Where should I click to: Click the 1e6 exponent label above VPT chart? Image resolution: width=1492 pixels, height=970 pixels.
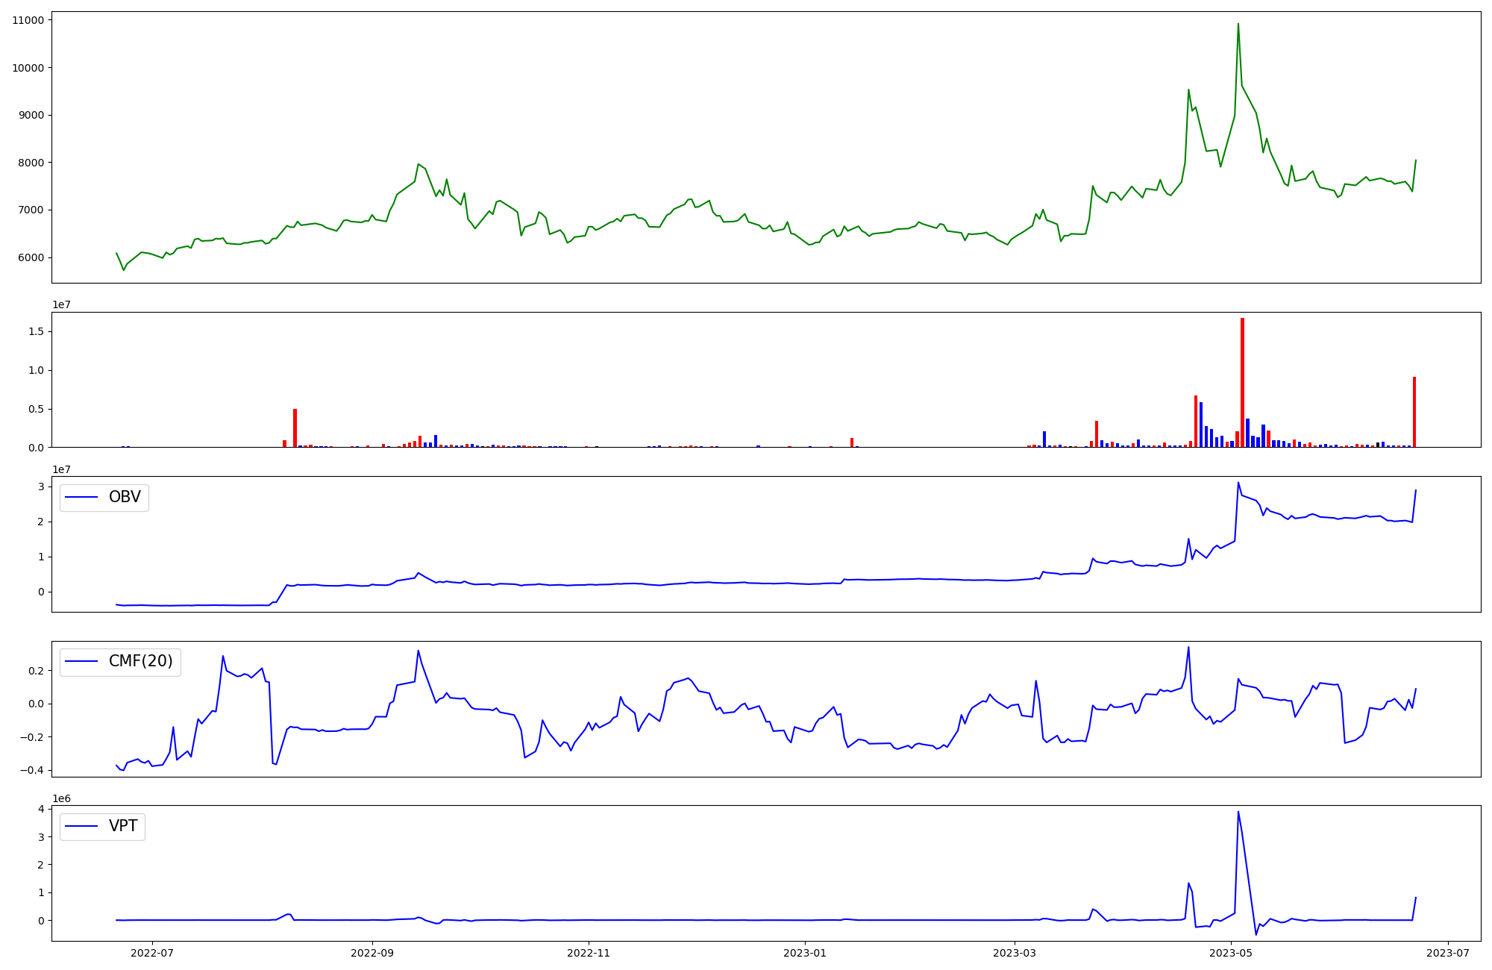coord(61,799)
